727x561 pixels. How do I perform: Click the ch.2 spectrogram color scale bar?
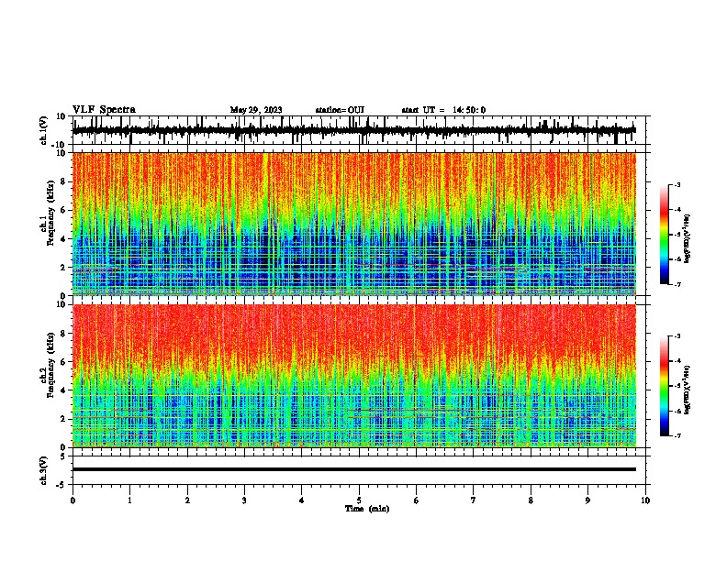(664, 386)
